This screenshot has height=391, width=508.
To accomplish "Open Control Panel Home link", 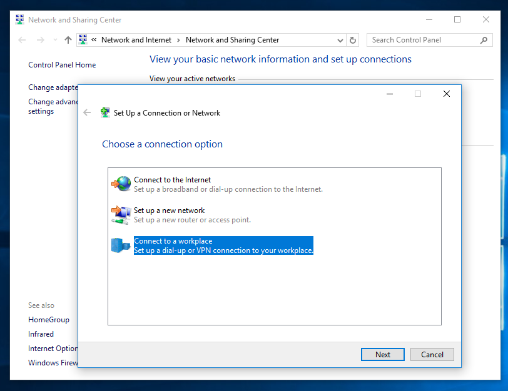I will (x=62, y=65).
